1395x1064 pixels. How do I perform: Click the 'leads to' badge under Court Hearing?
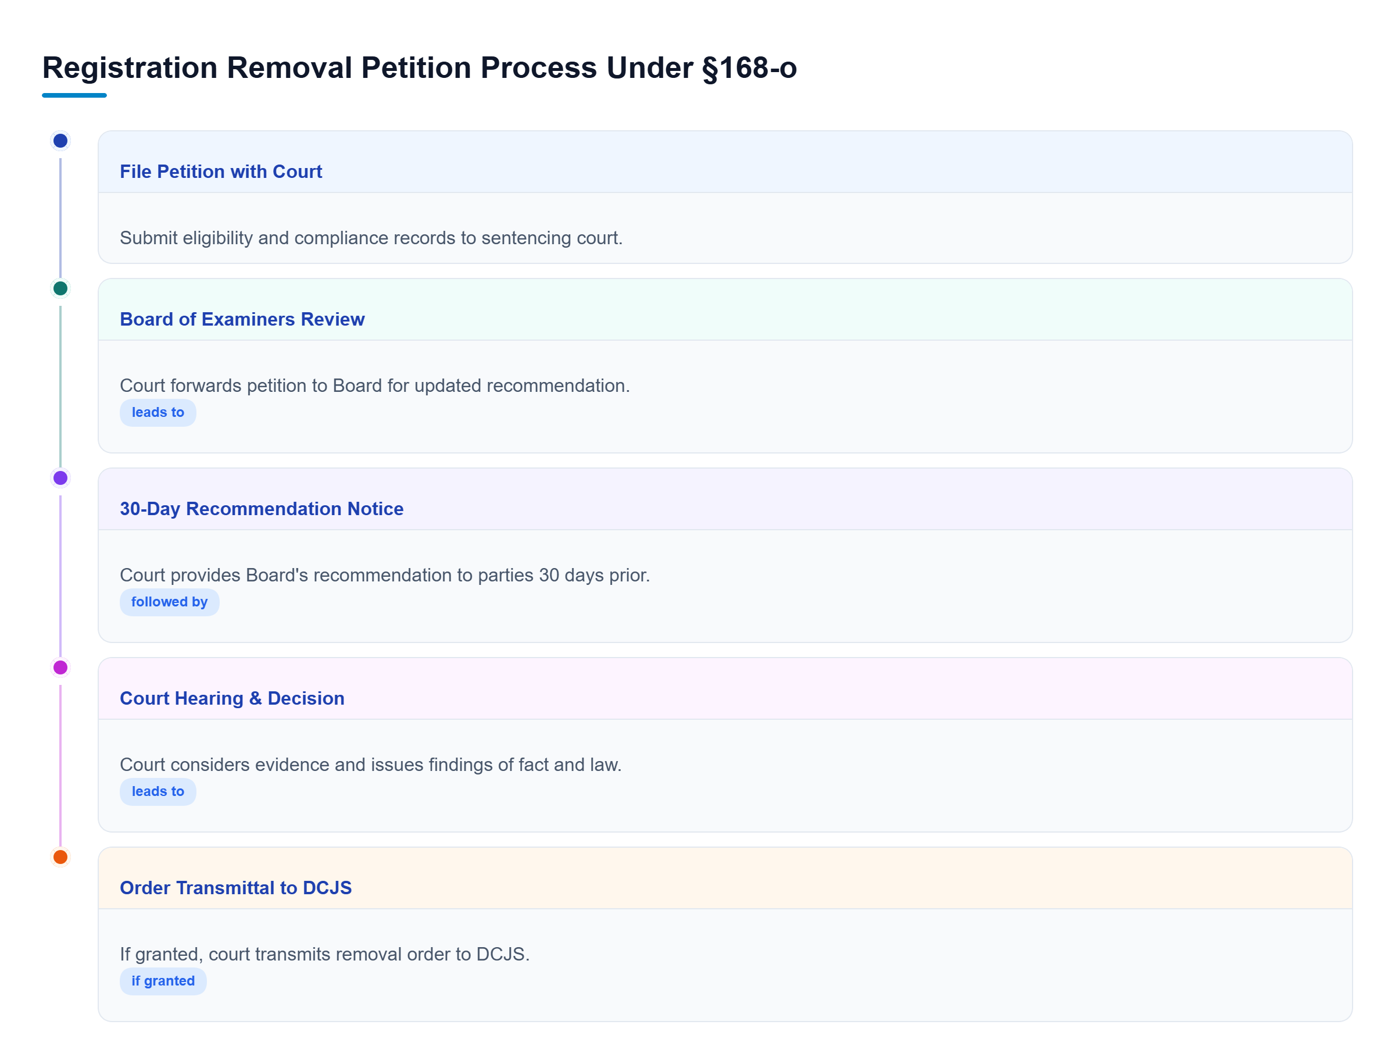point(158,791)
